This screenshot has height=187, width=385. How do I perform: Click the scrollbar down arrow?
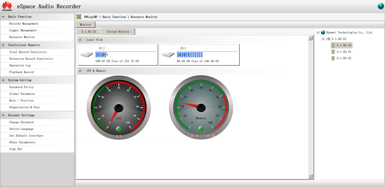(311, 176)
